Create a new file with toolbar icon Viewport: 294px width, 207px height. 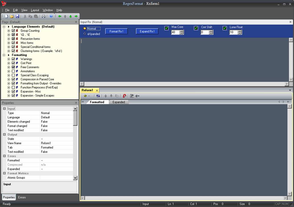click(x=6, y=16)
